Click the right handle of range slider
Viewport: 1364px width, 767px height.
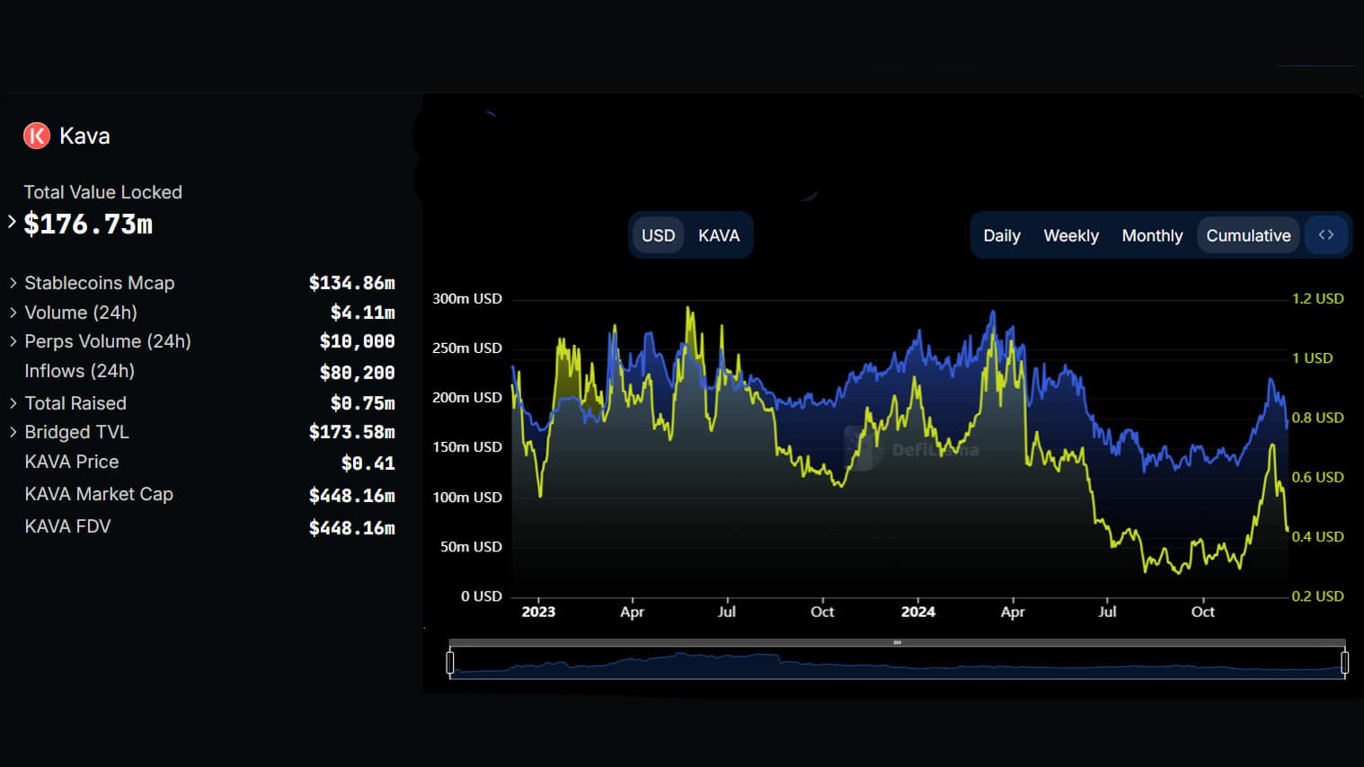1344,663
